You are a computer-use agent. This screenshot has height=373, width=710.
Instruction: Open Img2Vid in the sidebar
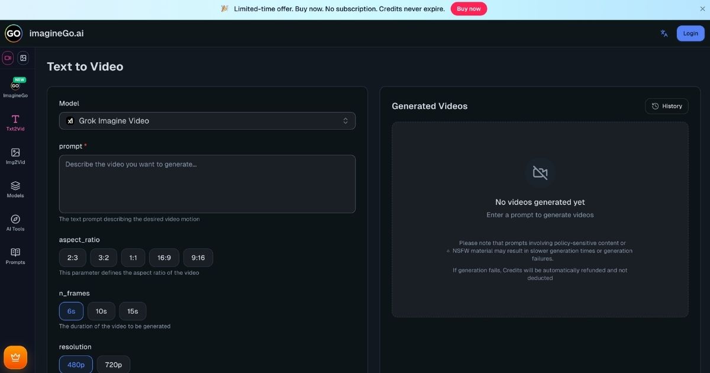click(x=15, y=156)
